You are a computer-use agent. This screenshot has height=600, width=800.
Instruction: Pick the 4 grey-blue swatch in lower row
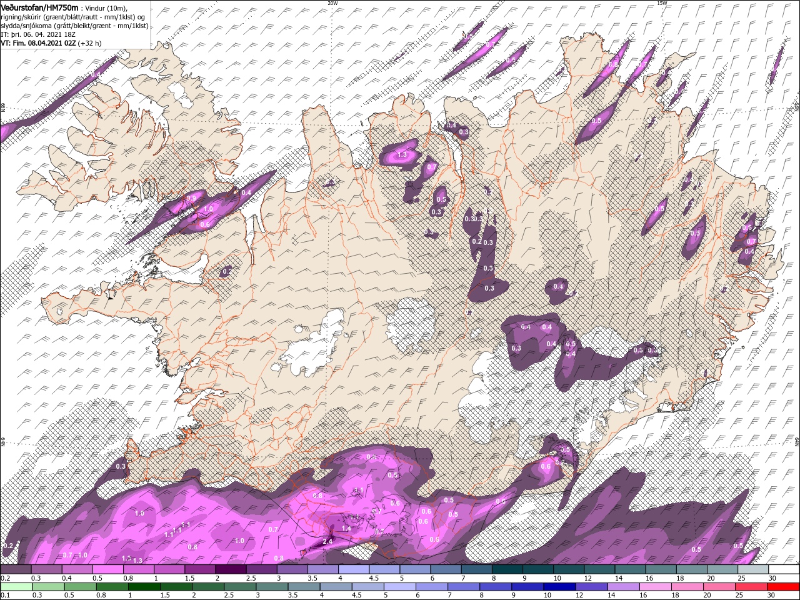coord(335,587)
